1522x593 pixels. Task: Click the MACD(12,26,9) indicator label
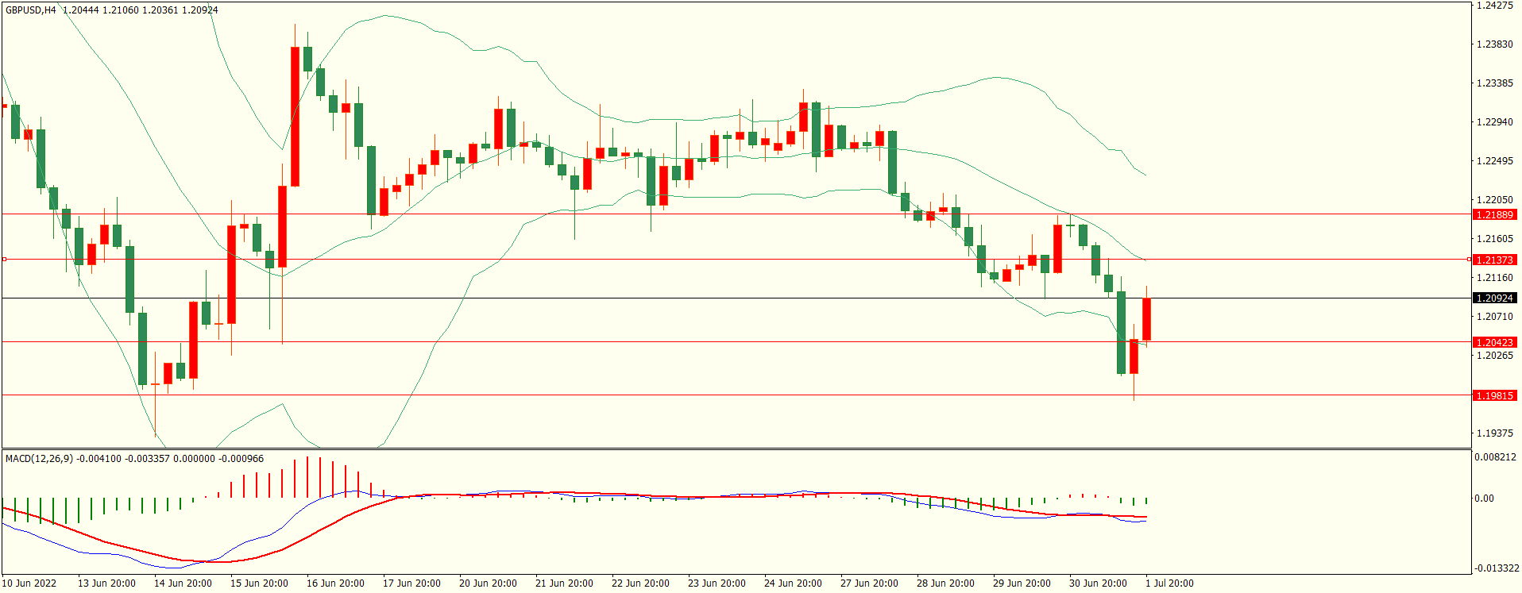pos(39,459)
